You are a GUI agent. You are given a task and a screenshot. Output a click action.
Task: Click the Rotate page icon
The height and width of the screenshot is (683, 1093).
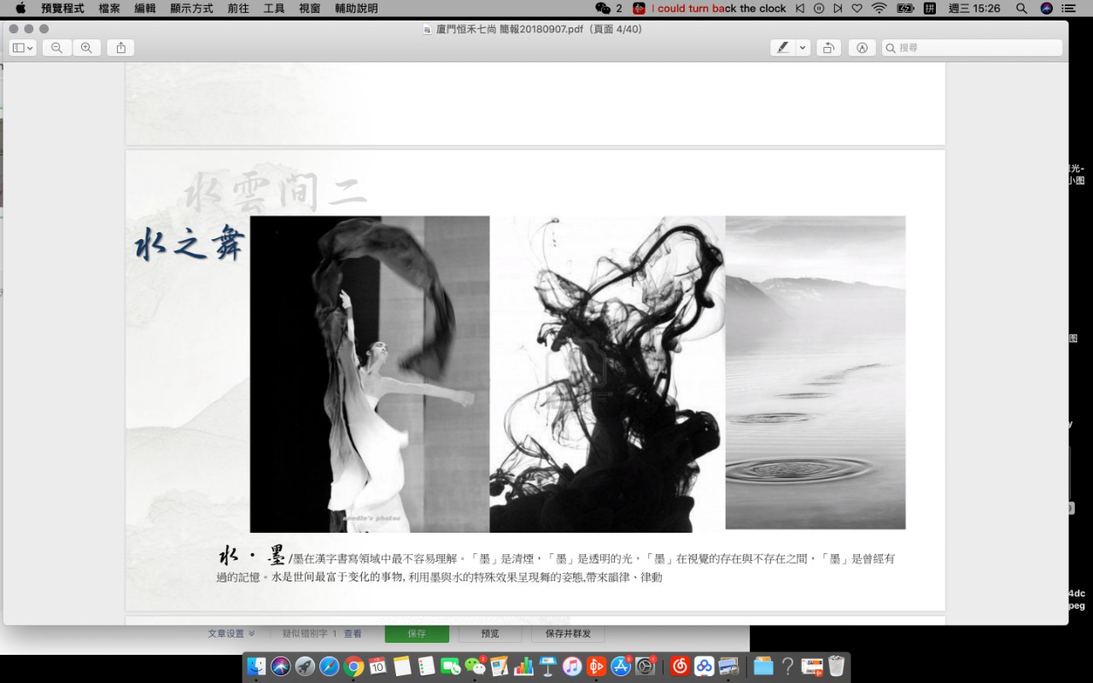pos(827,48)
